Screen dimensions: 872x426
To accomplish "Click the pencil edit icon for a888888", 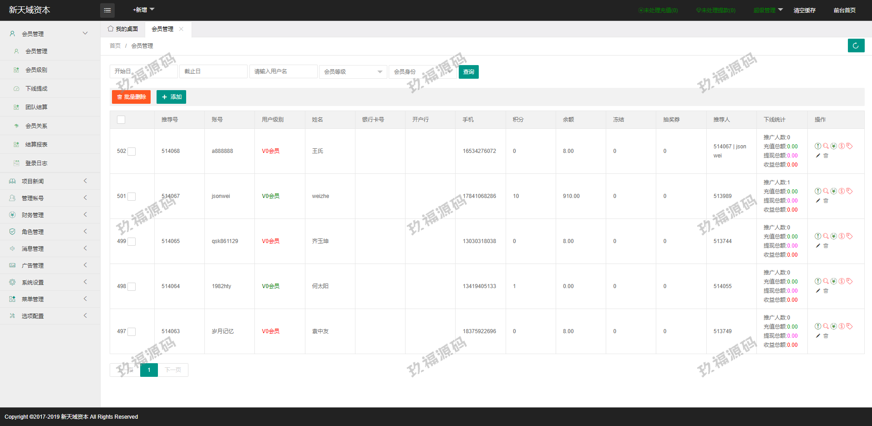I will [x=818, y=156].
